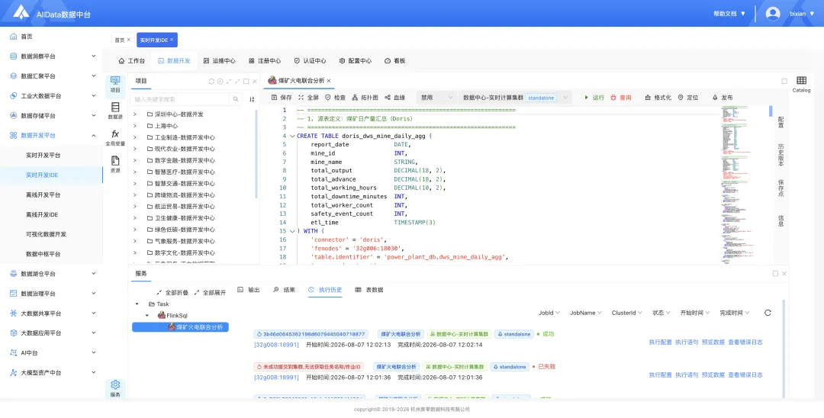The image size is (824, 418).
Task: Open the 全局变量 fx panel icon
Action: click(115, 137)
